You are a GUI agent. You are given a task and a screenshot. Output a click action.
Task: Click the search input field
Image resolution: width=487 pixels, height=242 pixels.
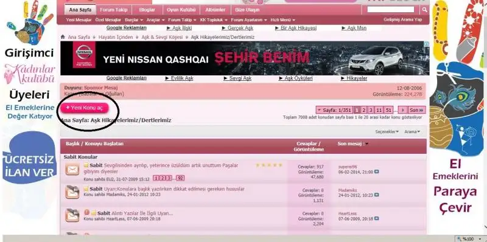(x=390, y=10)
